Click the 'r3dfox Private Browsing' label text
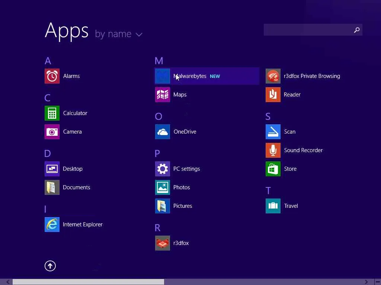Viewport: 381px width, 285px height. point(312,76)
